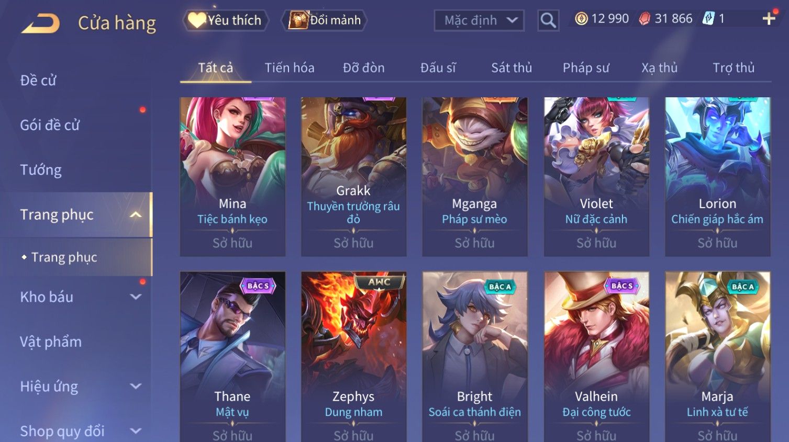
Task: Open the search magnifier icon
Action: (548, 20)
